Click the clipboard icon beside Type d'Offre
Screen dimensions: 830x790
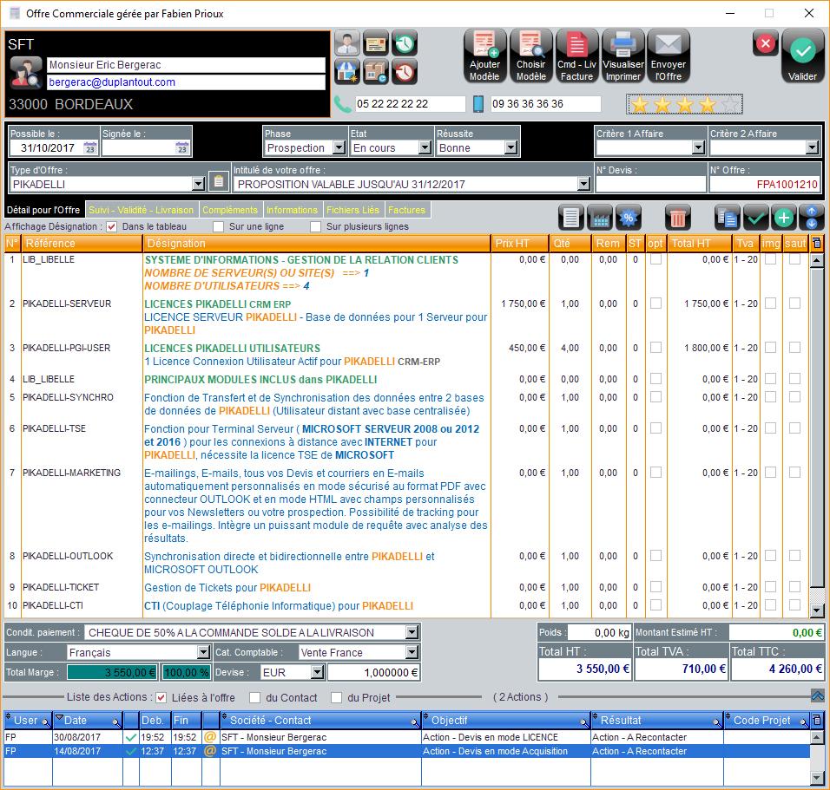tap(218, 182)
